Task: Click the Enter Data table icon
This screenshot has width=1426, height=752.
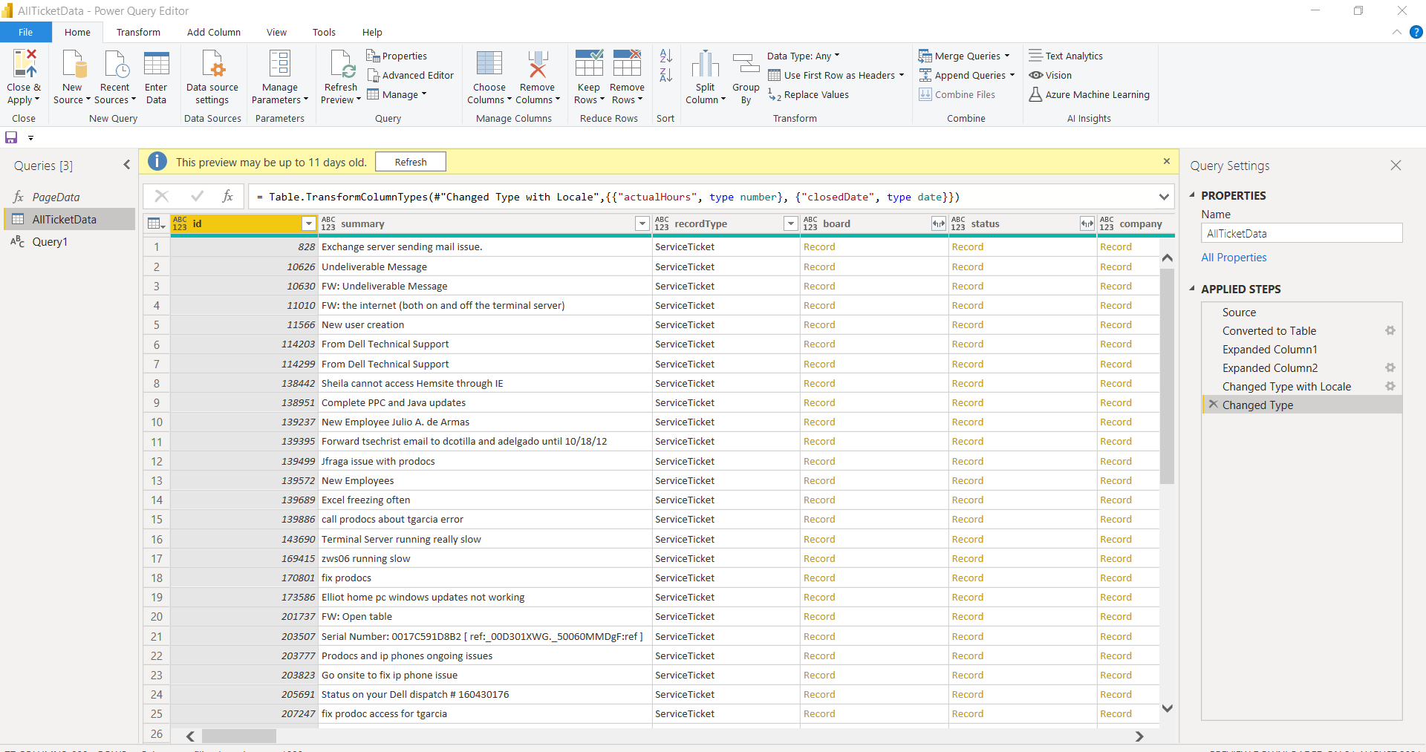Action: (x=156, y=64)
